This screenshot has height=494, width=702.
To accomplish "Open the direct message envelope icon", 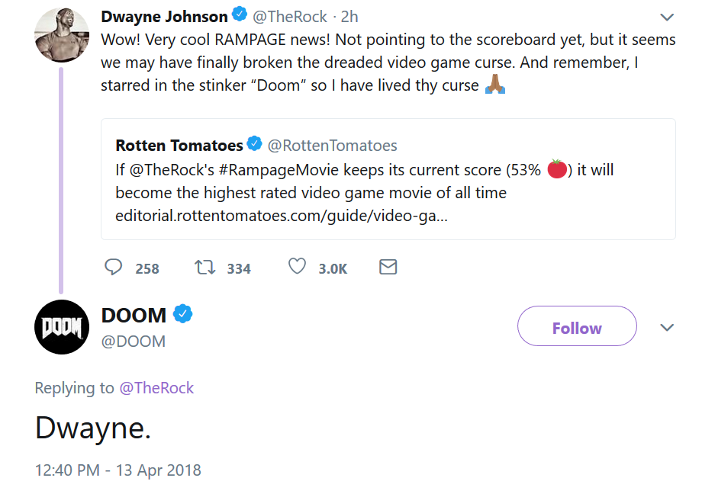I will pyautogui.click(x=388, y=267).
